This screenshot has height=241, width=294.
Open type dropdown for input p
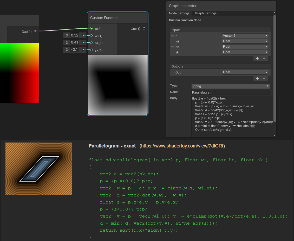coord(245,36)
